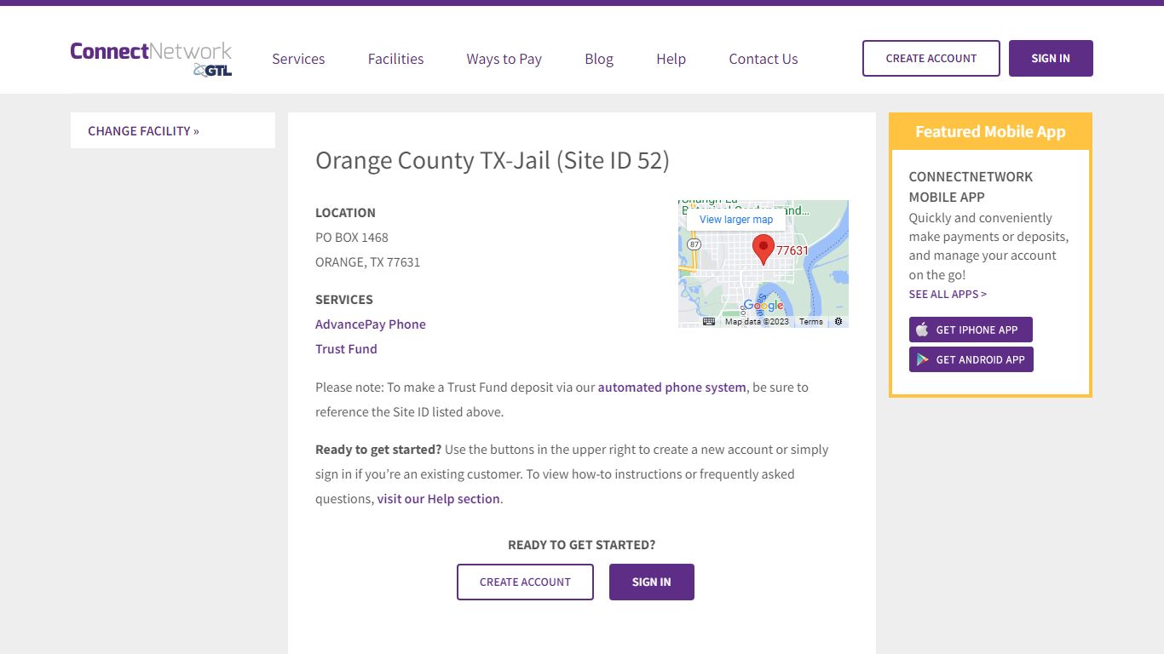This screenshot has height=654, width=1164.
Task: Click the red map location pin
Action: (x=764, y=249)
